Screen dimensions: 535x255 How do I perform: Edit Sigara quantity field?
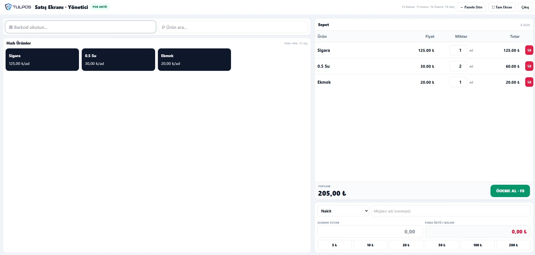(x=458, y=50)
